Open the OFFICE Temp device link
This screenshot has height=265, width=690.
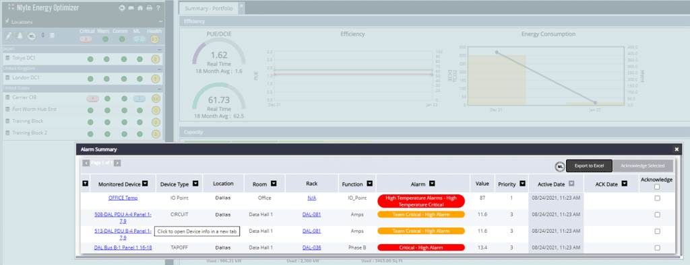click(123, 198)
